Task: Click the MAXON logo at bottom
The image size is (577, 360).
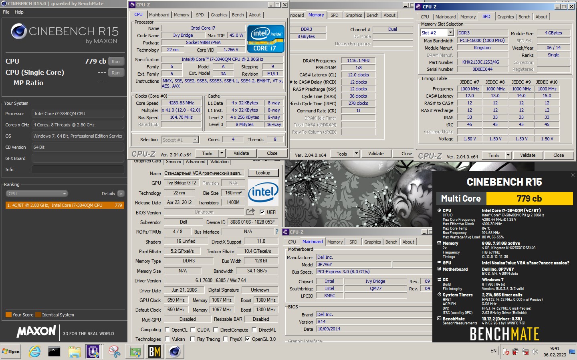Action: pyautogui.click(x=36, y=331)
